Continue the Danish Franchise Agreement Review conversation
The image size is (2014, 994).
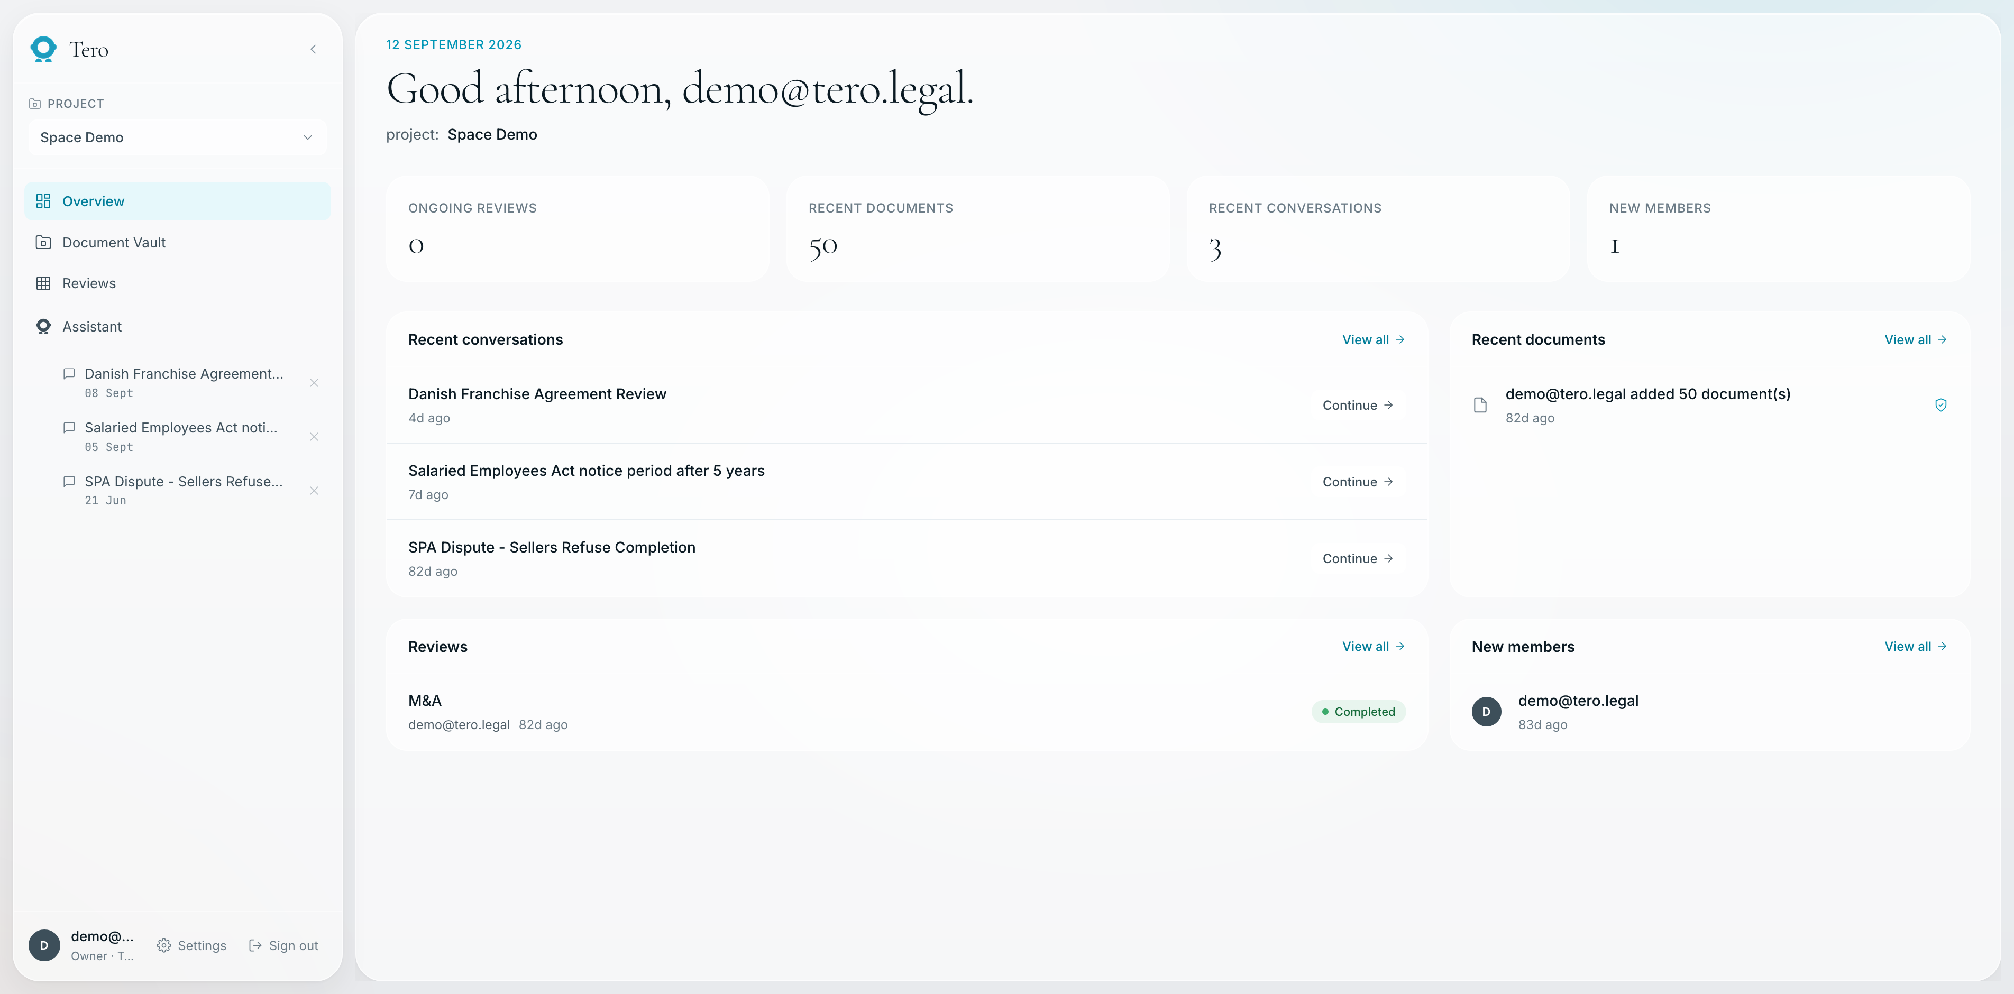click(1358, 405)
